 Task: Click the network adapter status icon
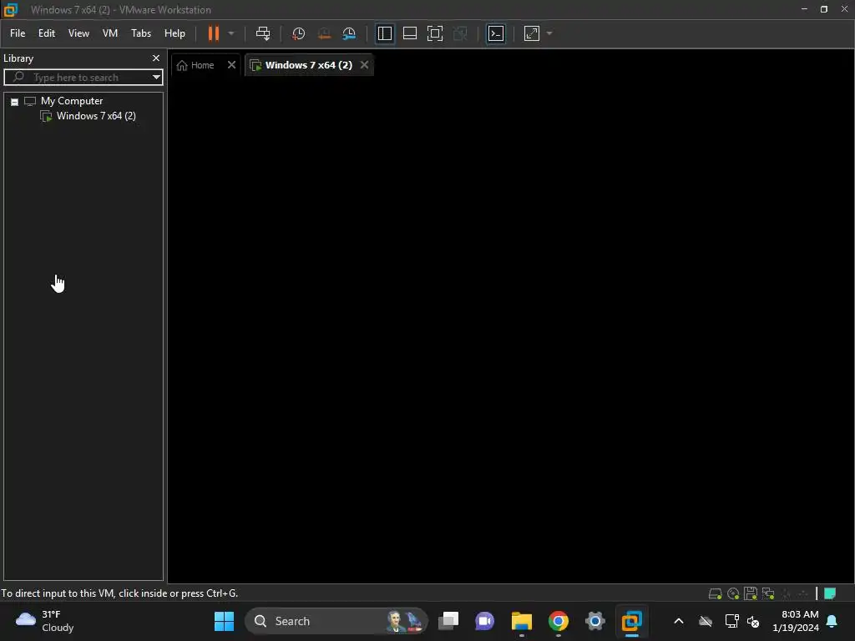[x=768, y=593]
